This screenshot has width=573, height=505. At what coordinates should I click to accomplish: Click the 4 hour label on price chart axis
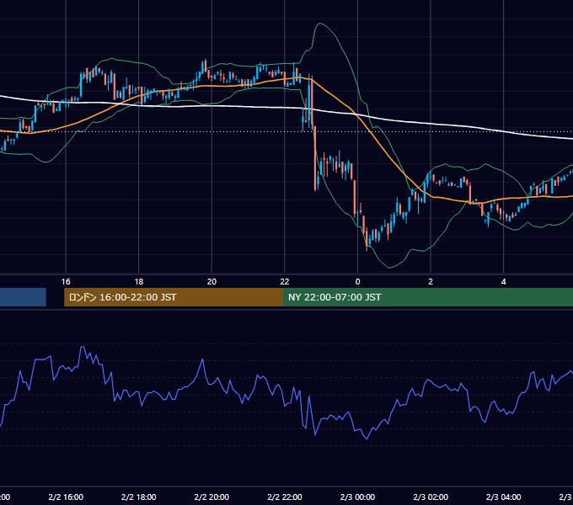(x=504, y=282)
